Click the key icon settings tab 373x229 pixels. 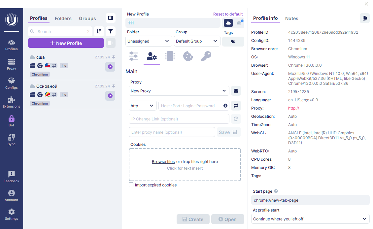206,56
